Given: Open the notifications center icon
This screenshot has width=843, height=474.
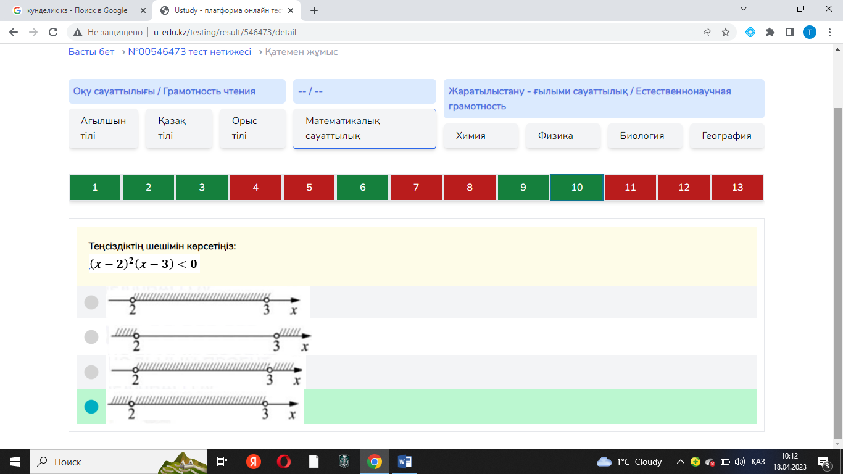Looking at the screenshot, I should pyautogui.click(x=824, y=462).
